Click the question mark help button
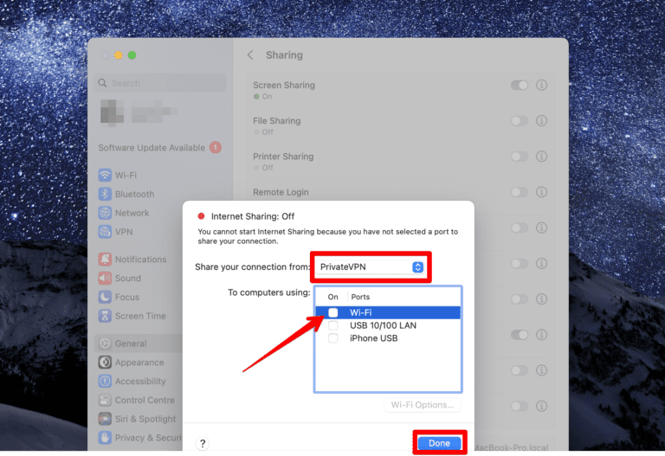Image resolution: width=665 pixels, height=456 pixels. click(203, 444)
